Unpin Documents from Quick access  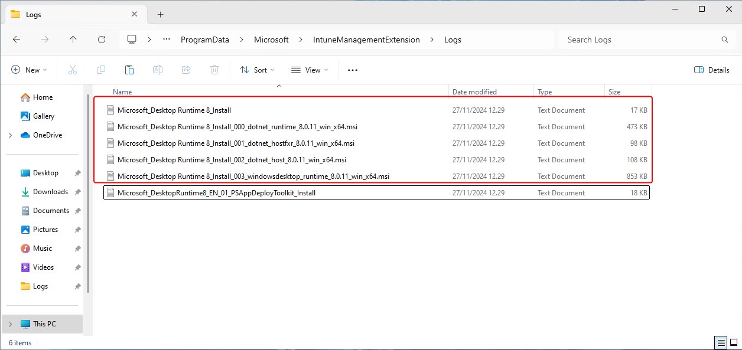(x=77, y=211)
